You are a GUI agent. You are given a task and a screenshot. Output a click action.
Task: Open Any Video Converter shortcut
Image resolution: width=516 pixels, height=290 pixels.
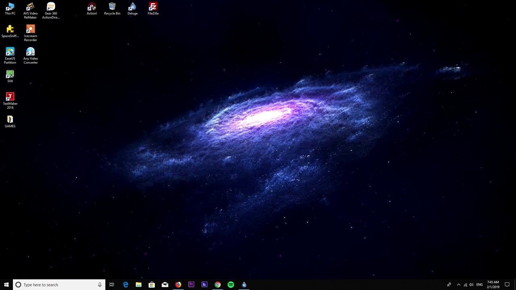tap(31, 56)
